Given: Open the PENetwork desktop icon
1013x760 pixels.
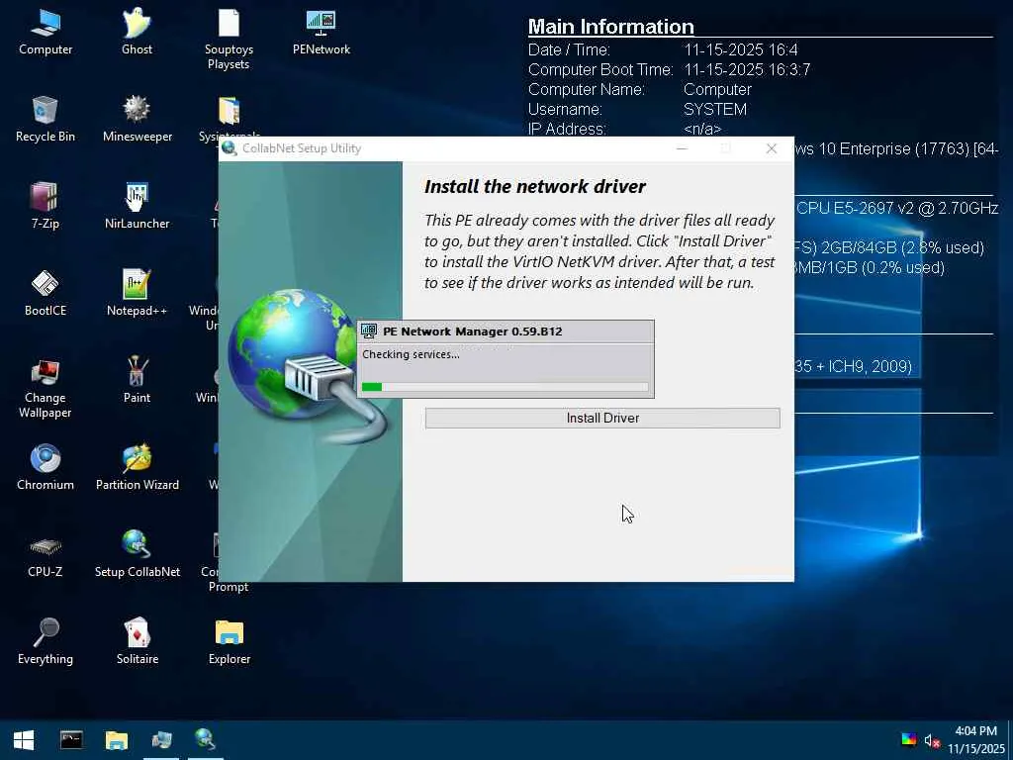Looking at the screenshot, I should pos(322,33).
